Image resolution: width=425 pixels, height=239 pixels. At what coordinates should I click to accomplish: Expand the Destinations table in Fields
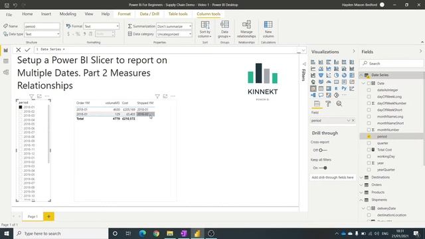361,177
